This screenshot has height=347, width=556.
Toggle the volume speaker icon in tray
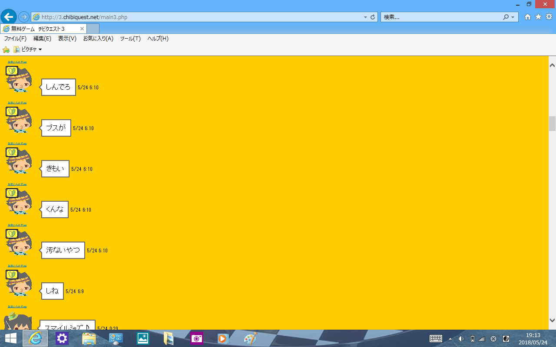[461, 339]
